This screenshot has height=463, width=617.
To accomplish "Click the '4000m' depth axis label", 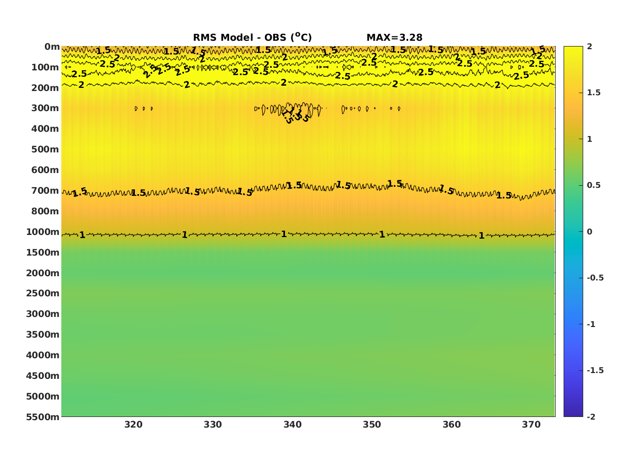I will click(43, 355).
